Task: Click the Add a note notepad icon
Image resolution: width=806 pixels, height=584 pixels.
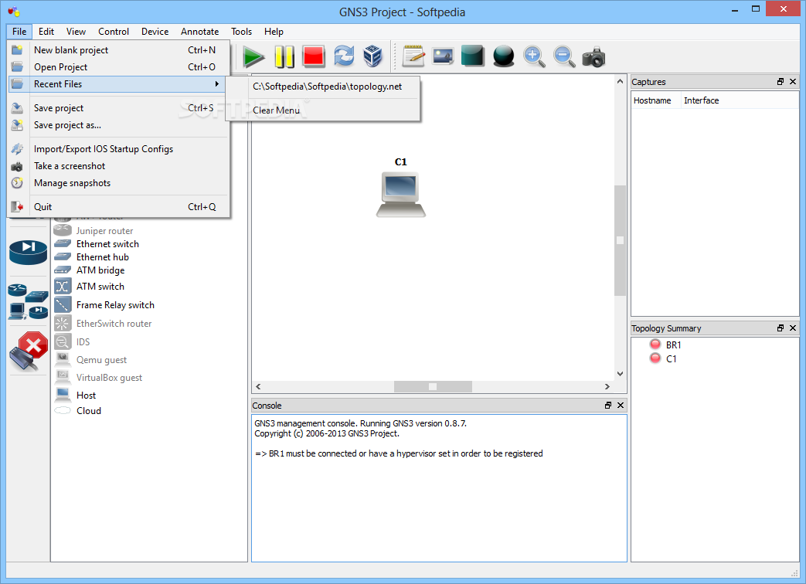Action: 413,56
